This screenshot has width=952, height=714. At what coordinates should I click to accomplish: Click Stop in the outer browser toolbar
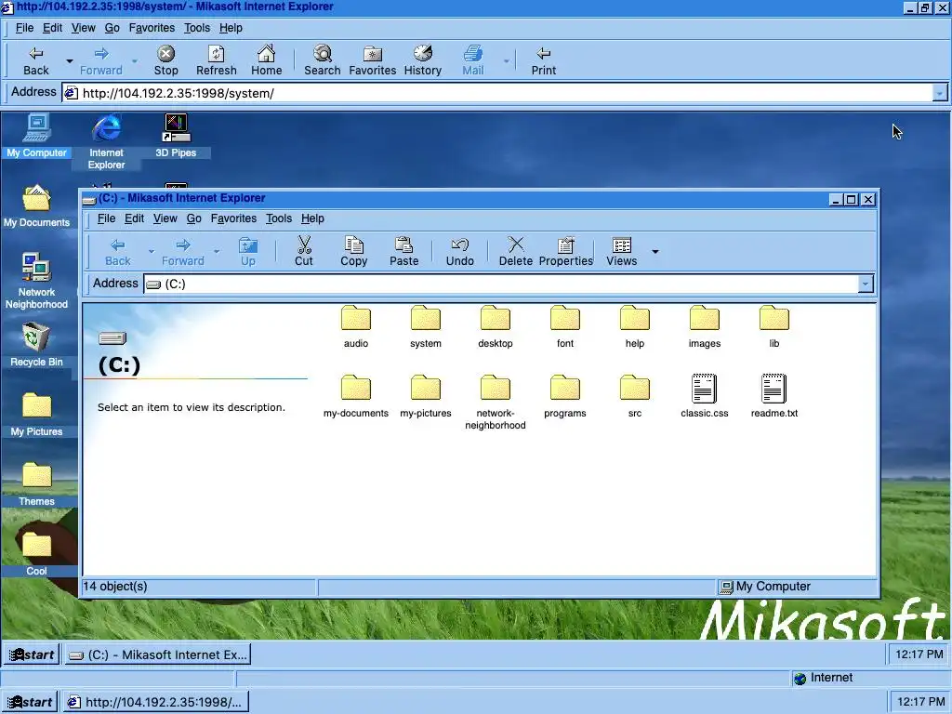pyautogui.click(x=165, y=60)
